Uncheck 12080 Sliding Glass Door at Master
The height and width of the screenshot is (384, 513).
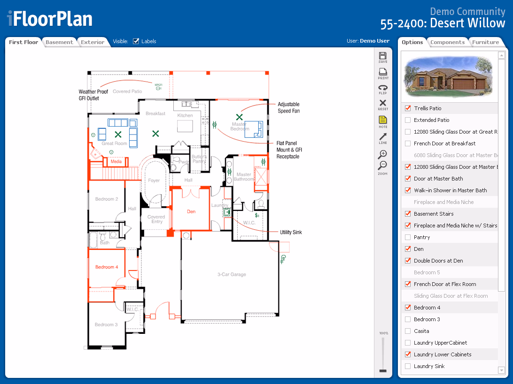(408, 166)
